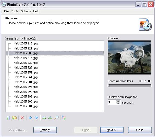Click the Next > button
Viewport: 155px width, 137px height.
tap(112, 130)
